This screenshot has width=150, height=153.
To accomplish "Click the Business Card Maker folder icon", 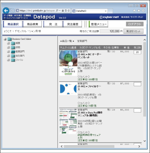I will coord(10,39).
